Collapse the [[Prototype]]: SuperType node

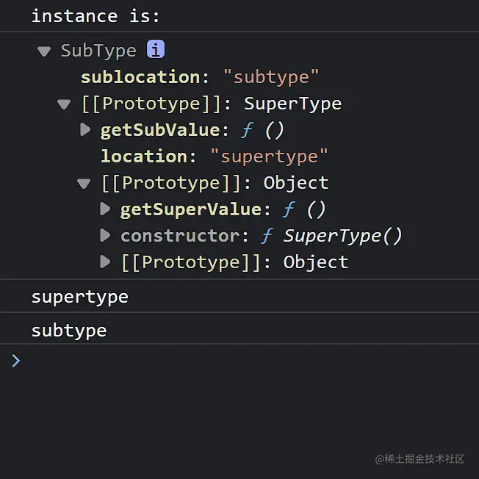(64, 104)
